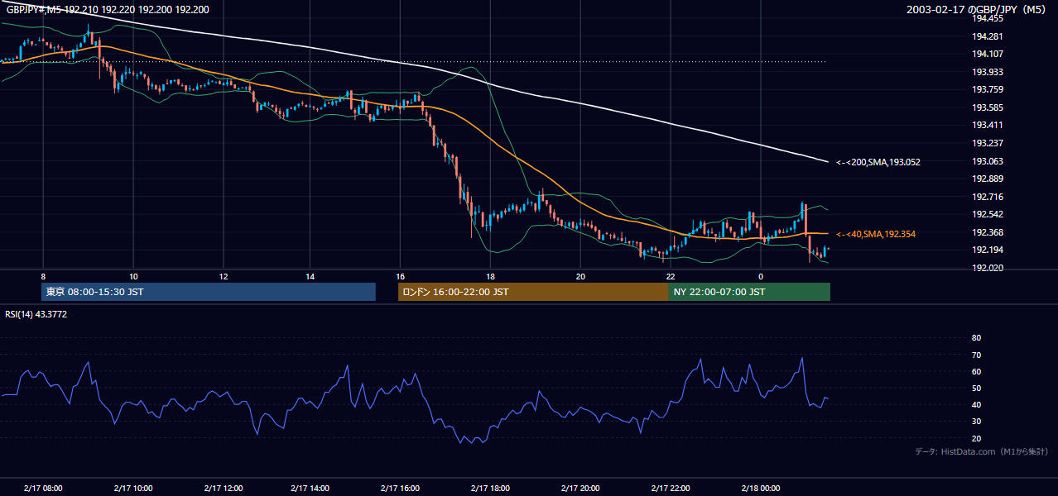Click RSI axis level 30
The height and width of the screenshot is (496, 1058).
[976, 422]
